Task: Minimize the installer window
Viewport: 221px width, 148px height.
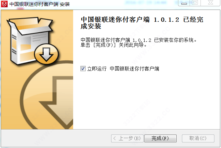Action: tap(184, 3)
